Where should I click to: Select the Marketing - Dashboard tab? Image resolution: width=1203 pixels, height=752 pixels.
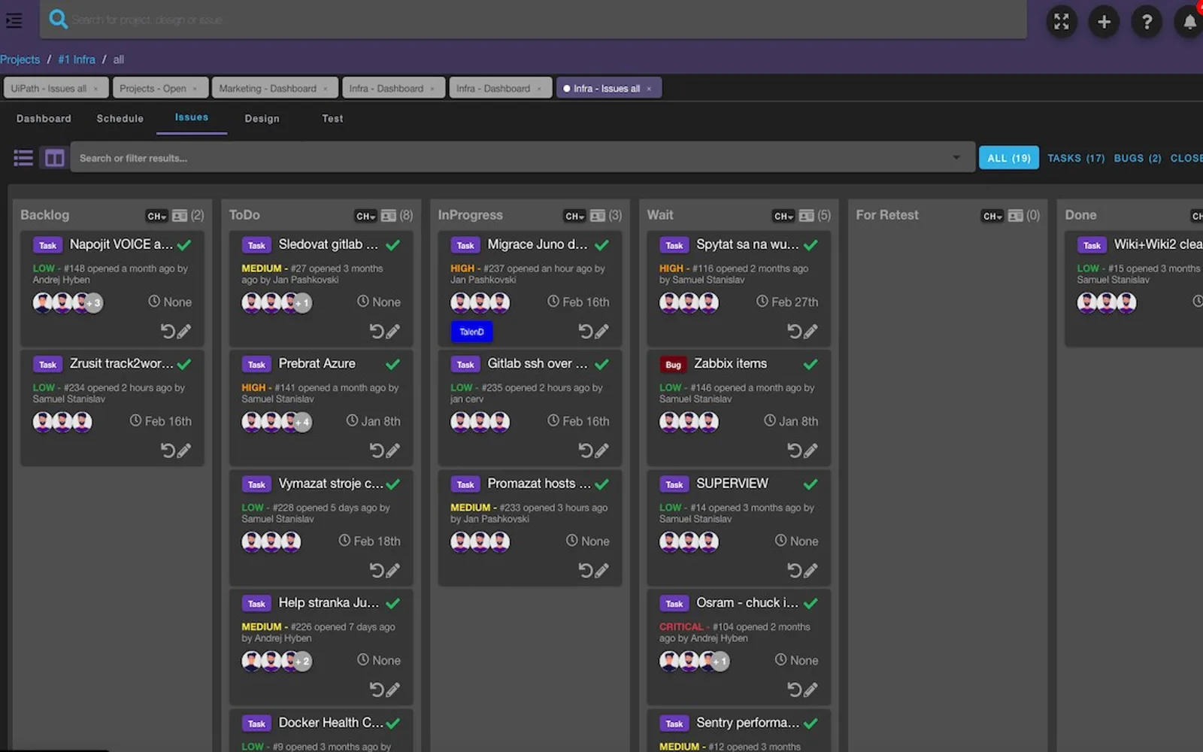tap(274, 88)
